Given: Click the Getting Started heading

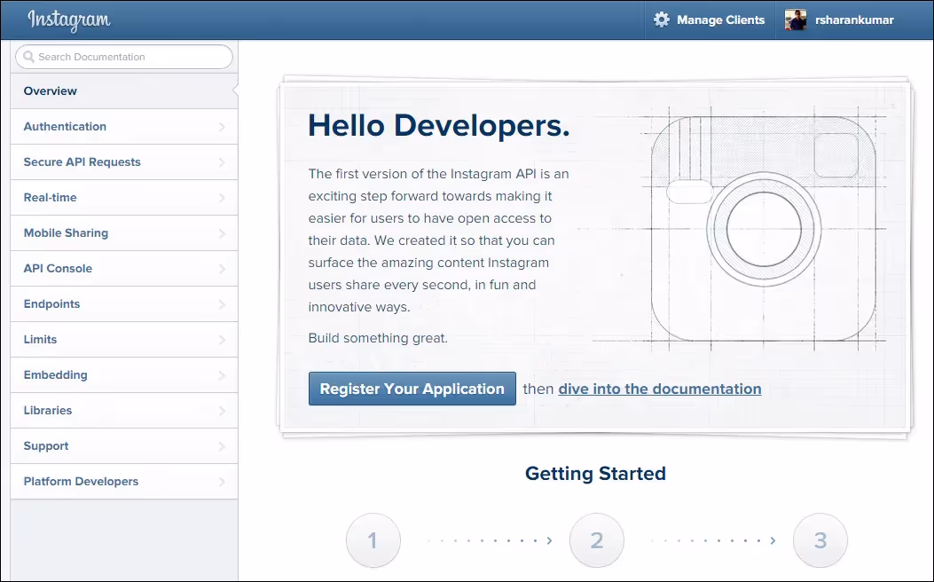Looking at the screenshot, I should 596,474.
